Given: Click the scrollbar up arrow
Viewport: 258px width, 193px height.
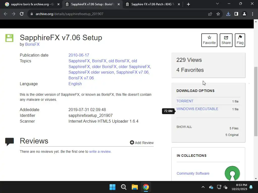Looking at the screenshot, I should point(256,22).
